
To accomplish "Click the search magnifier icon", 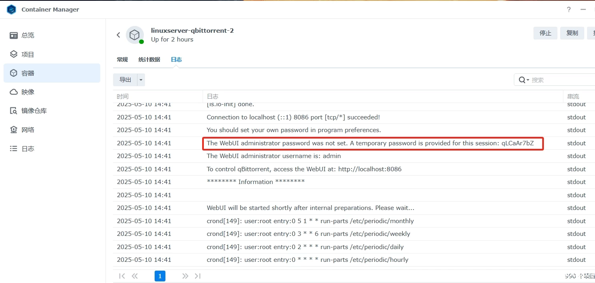I will pos(522,80).
